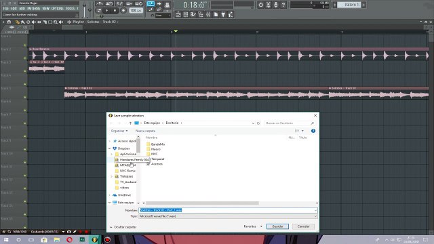
Task: Expand the OneDrive tree node
Action: coord(110,195)
